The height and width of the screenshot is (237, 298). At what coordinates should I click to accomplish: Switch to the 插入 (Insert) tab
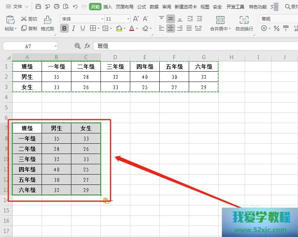108,7
